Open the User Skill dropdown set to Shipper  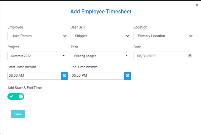101,36
